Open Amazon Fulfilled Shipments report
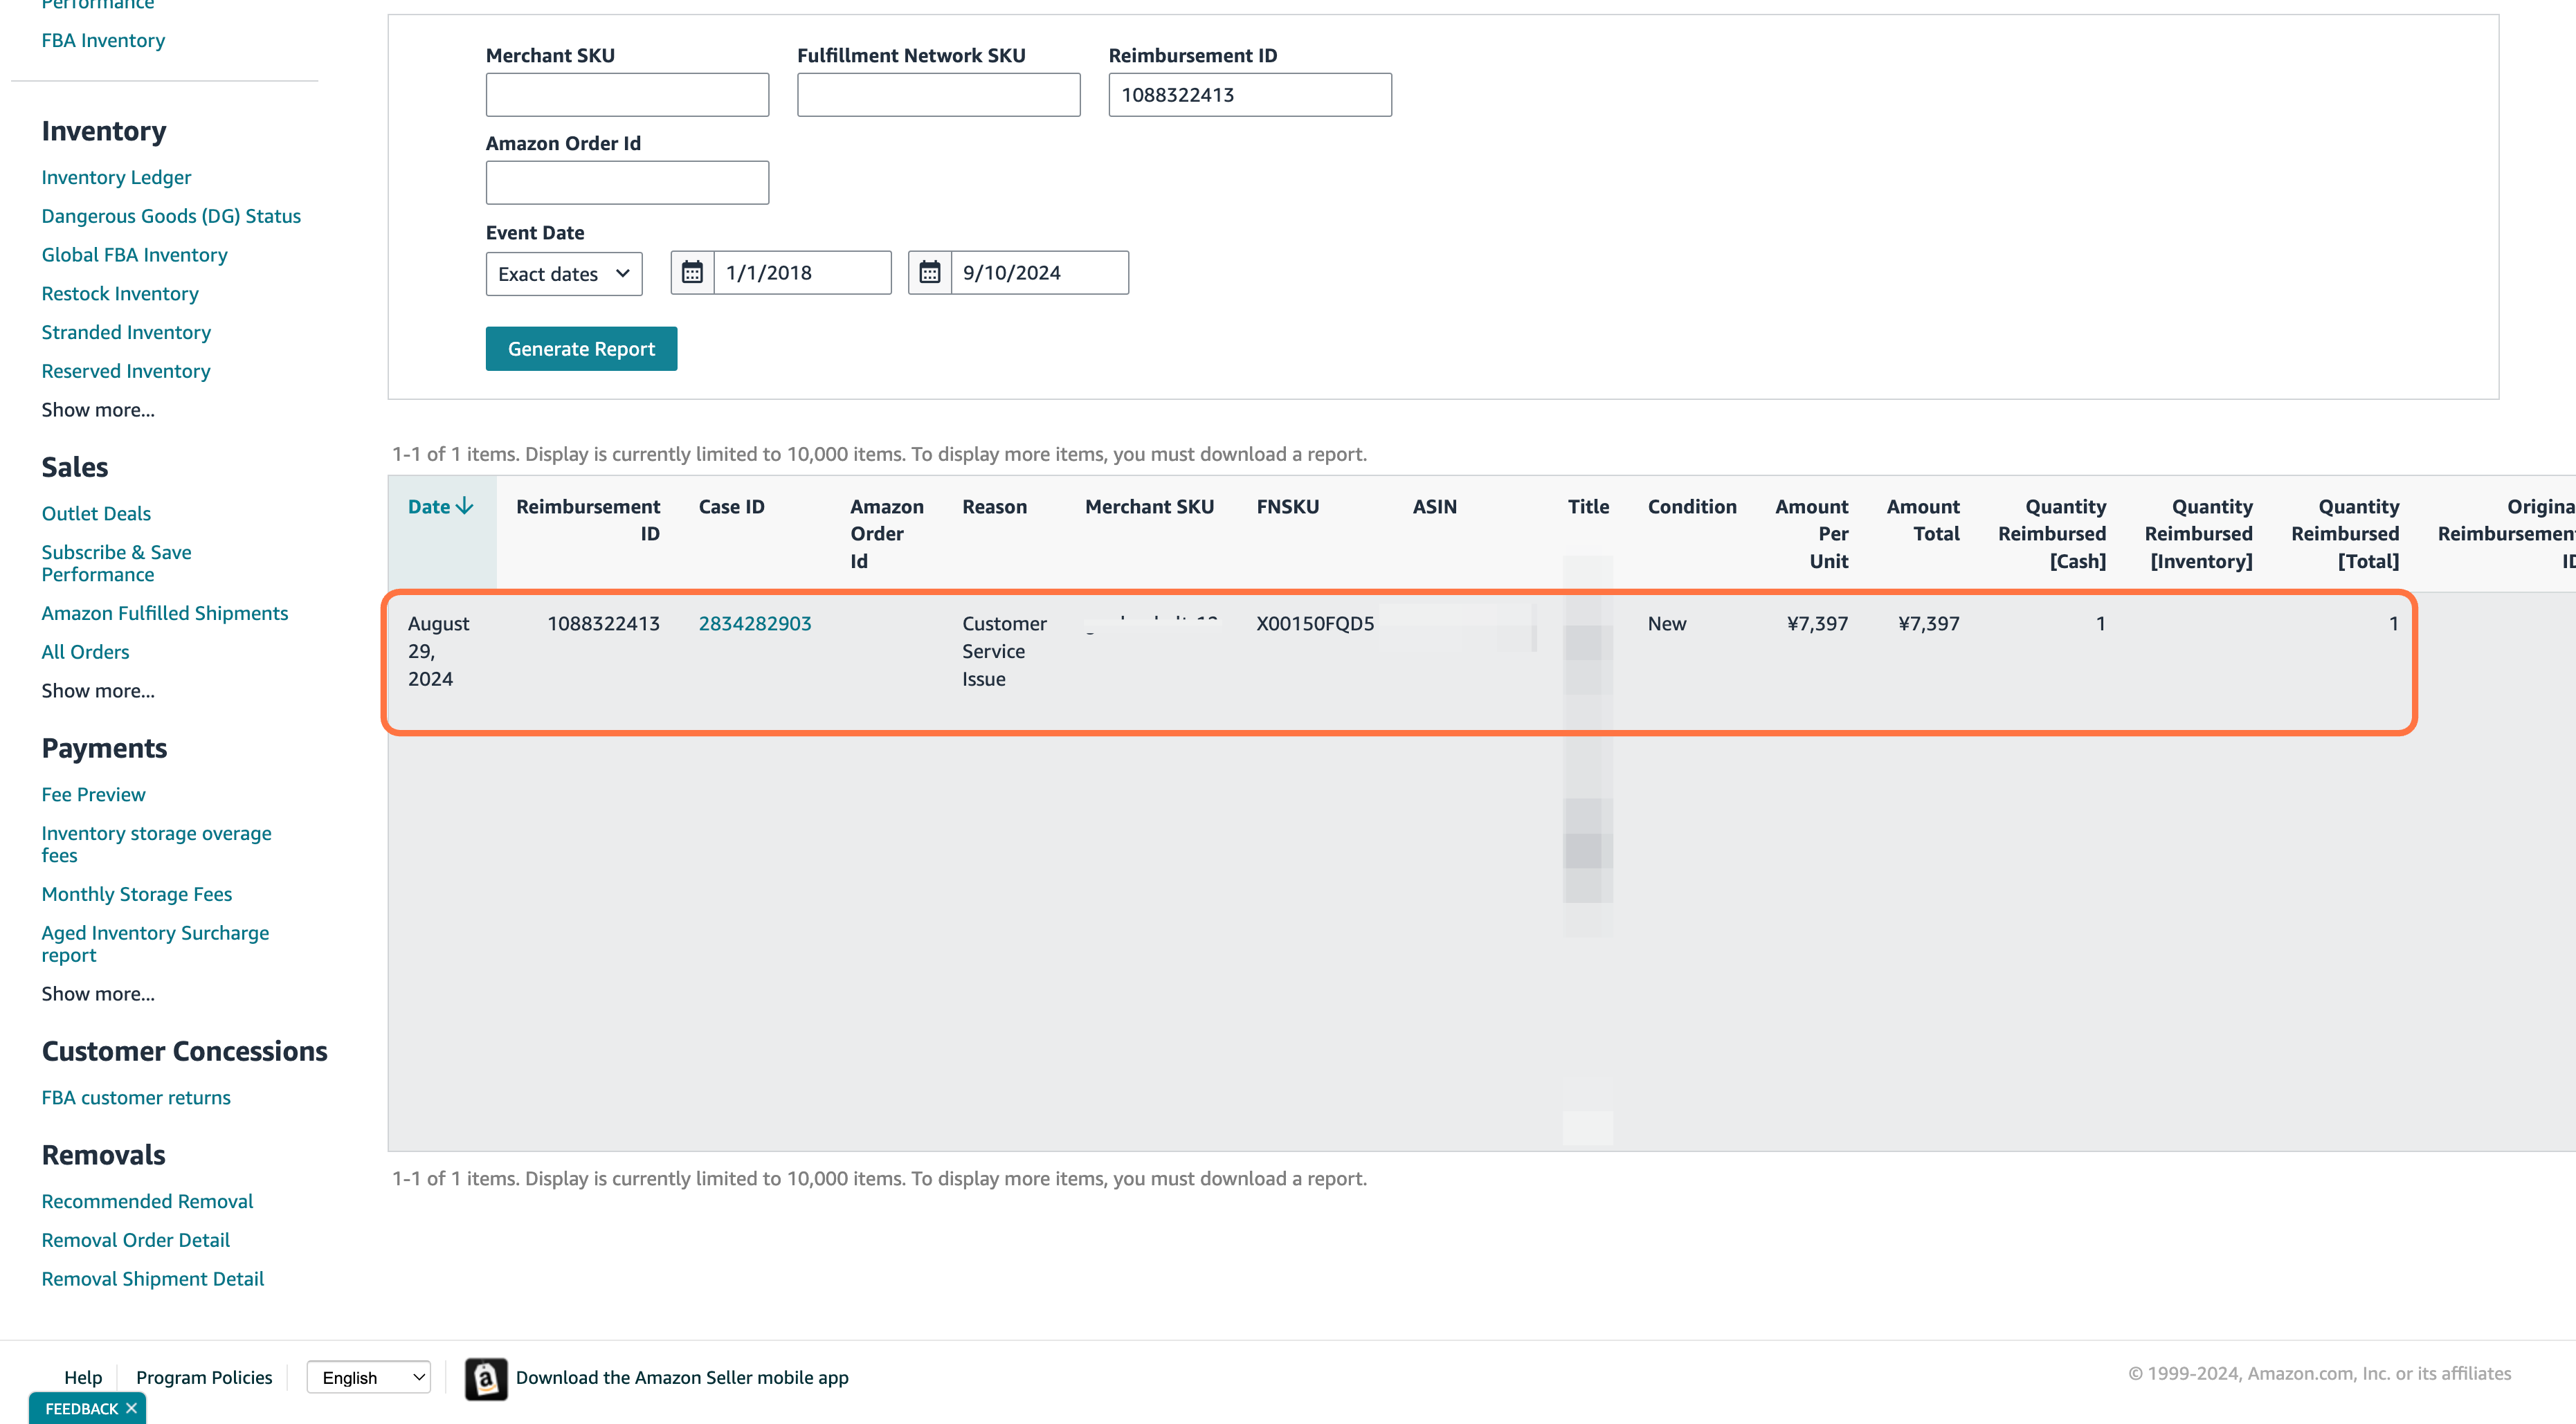This screenshot has height=1424, width=2576. tap(165, 613)
